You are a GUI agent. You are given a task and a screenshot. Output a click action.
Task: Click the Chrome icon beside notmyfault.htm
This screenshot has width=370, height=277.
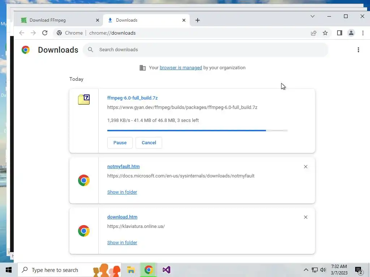click(84, 180)
